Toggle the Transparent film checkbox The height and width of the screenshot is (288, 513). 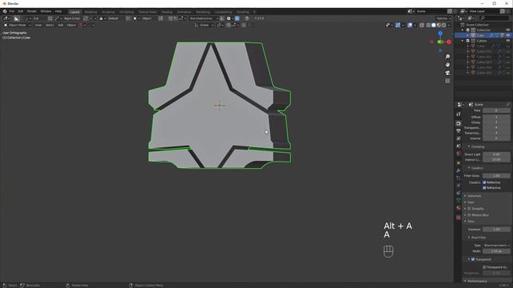(x=473, y=259)
